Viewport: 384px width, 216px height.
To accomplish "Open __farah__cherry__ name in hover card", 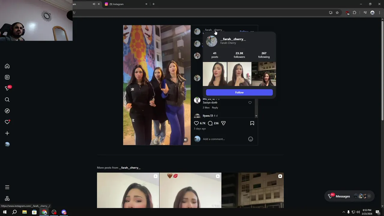I will pos(233,39).
